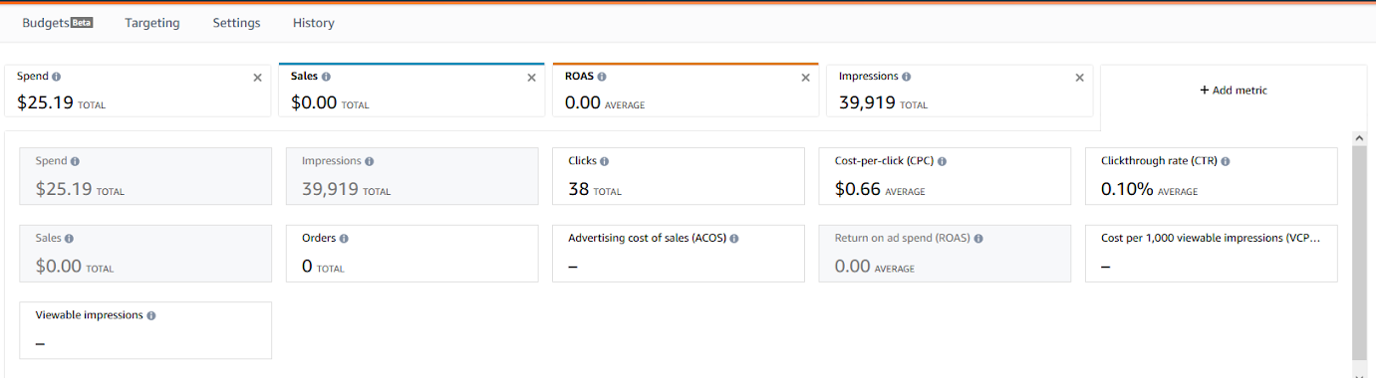Select the Advertising cost of sales (ACOS) tile

[x=678, y=254]
